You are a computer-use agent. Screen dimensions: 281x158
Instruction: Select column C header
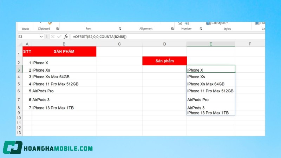click(x=119, y=44)
